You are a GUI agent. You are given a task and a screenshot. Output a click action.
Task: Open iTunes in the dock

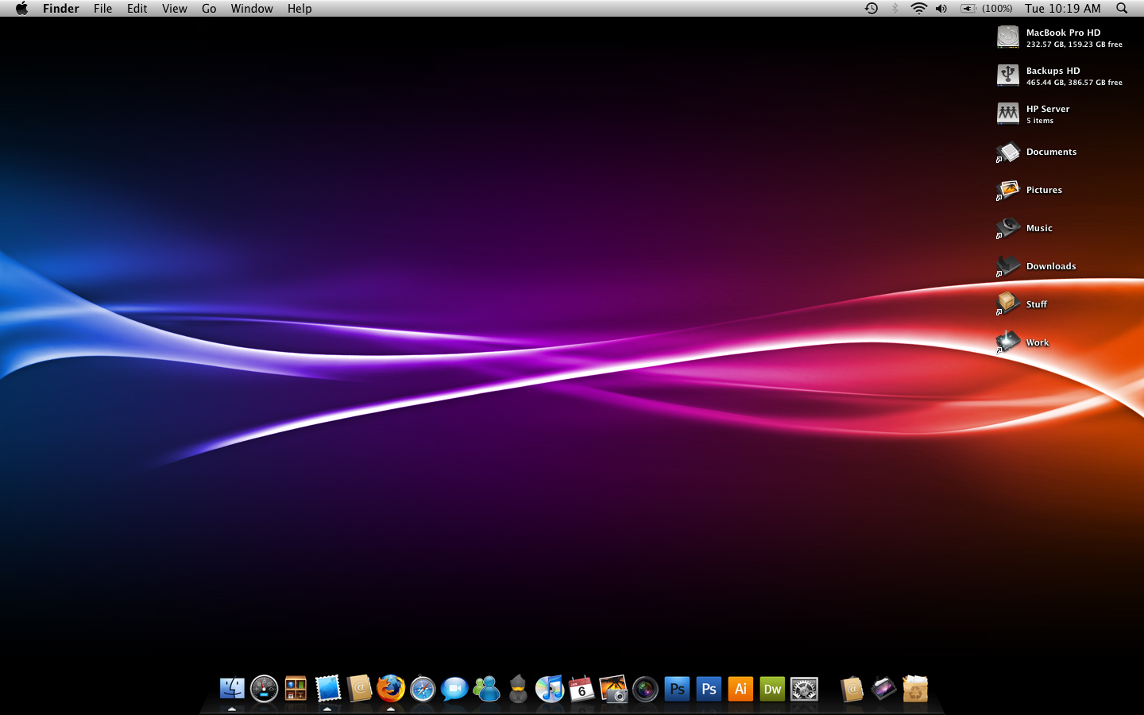[550, 689]
